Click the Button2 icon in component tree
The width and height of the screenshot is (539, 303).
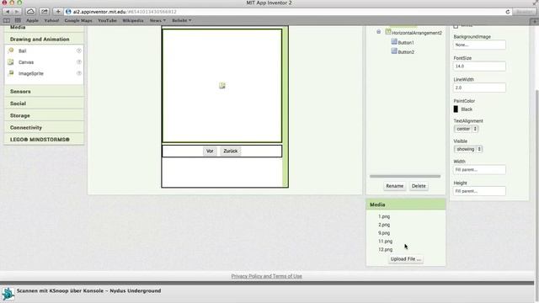click(394, 51)
